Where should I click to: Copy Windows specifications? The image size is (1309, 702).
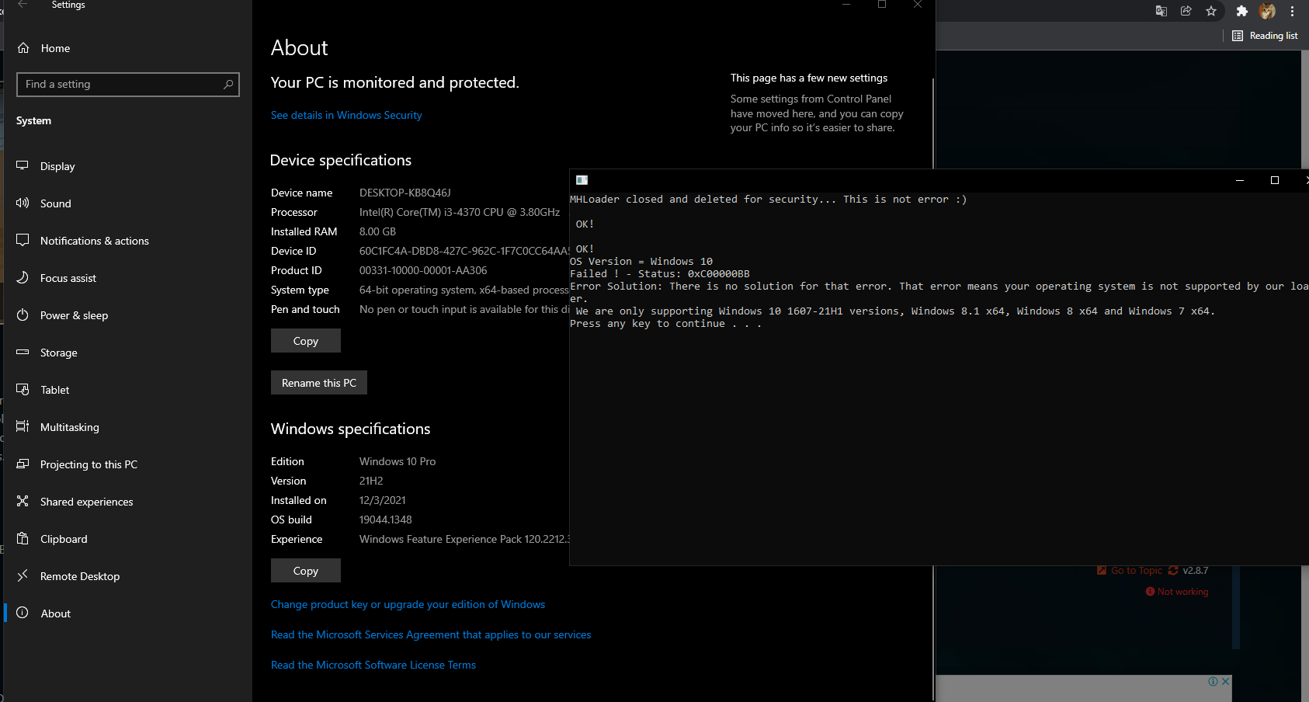(x=306, y=571)
